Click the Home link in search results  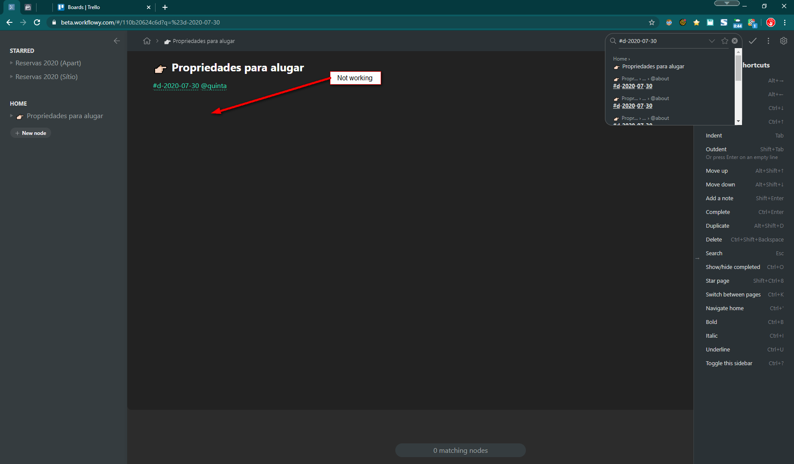pos(620,59)
